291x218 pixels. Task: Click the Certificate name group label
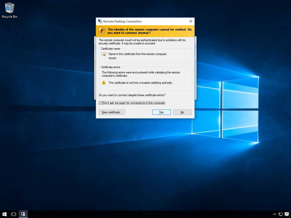[x=110, y=49]
